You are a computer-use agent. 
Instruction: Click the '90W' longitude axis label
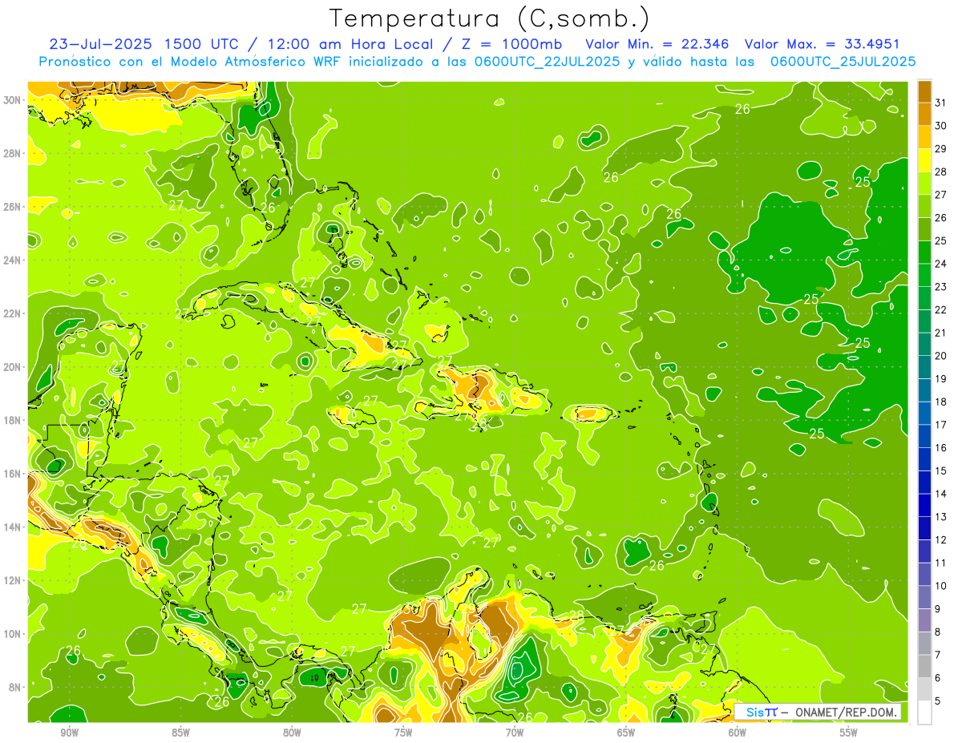[x=69, y=733]
